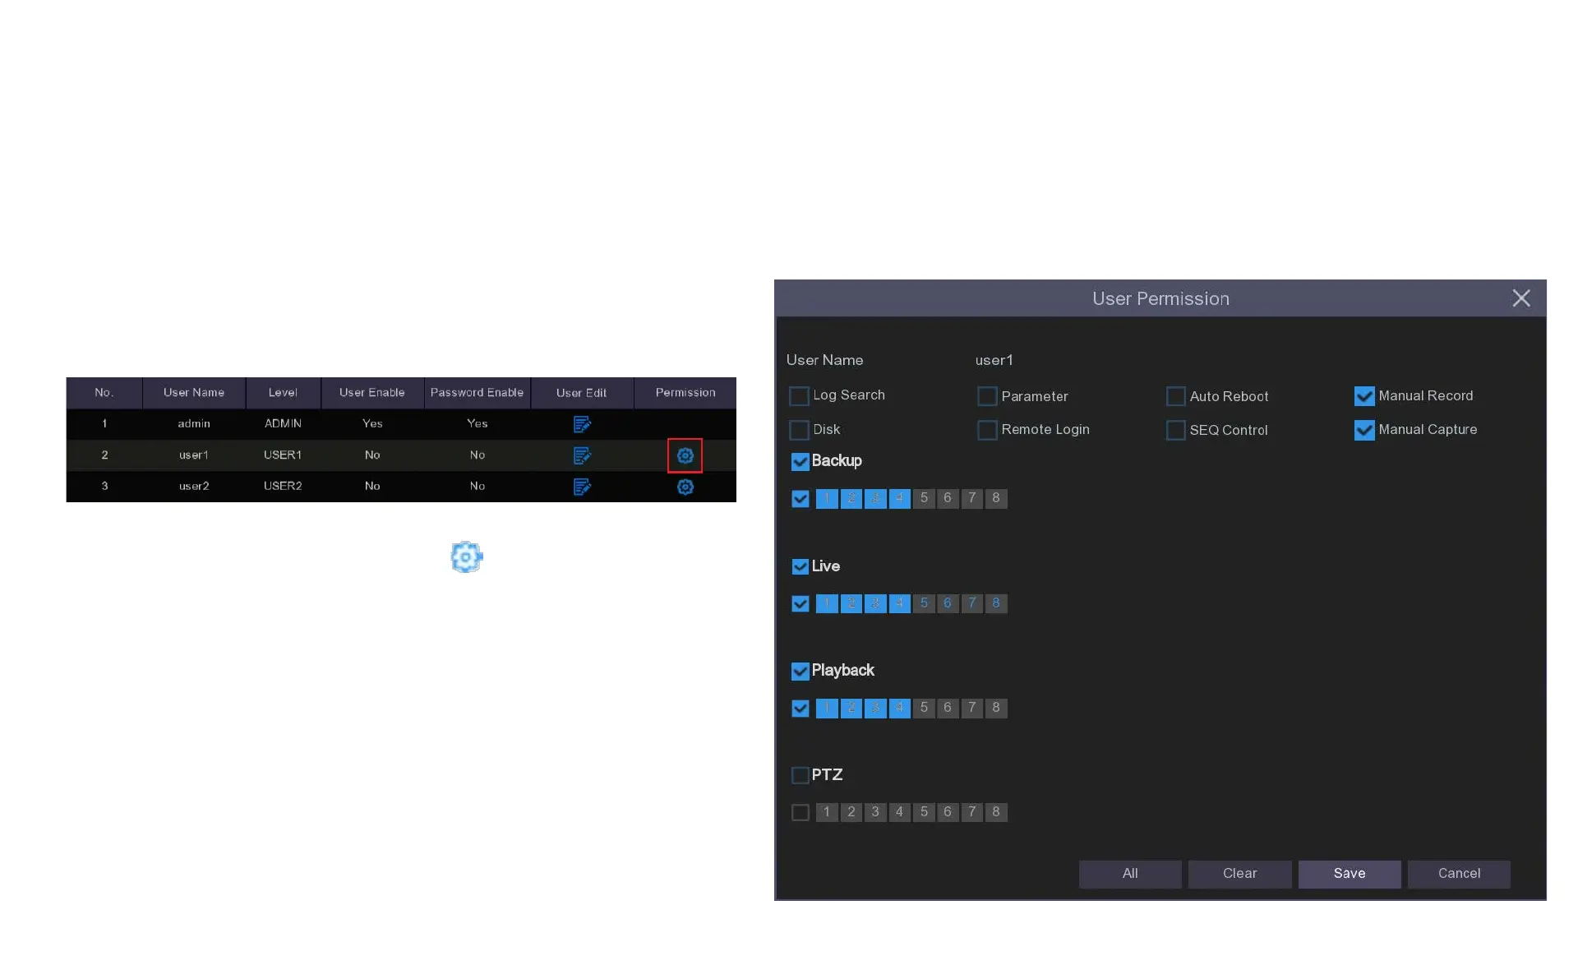The width and height of the screenshot is (1578, 979).
Task: Enable the Log Search permission
Action: click(x=799, y=396)
